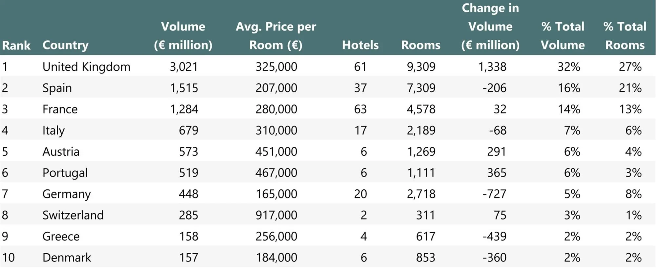656x268 pixels.
Task: Select France's average price 280,000
Action: (276, 109)
